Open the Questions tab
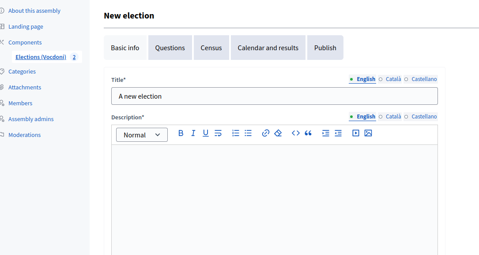The height and width of the screenshot is (255, 479). click(x=170, y=48)
